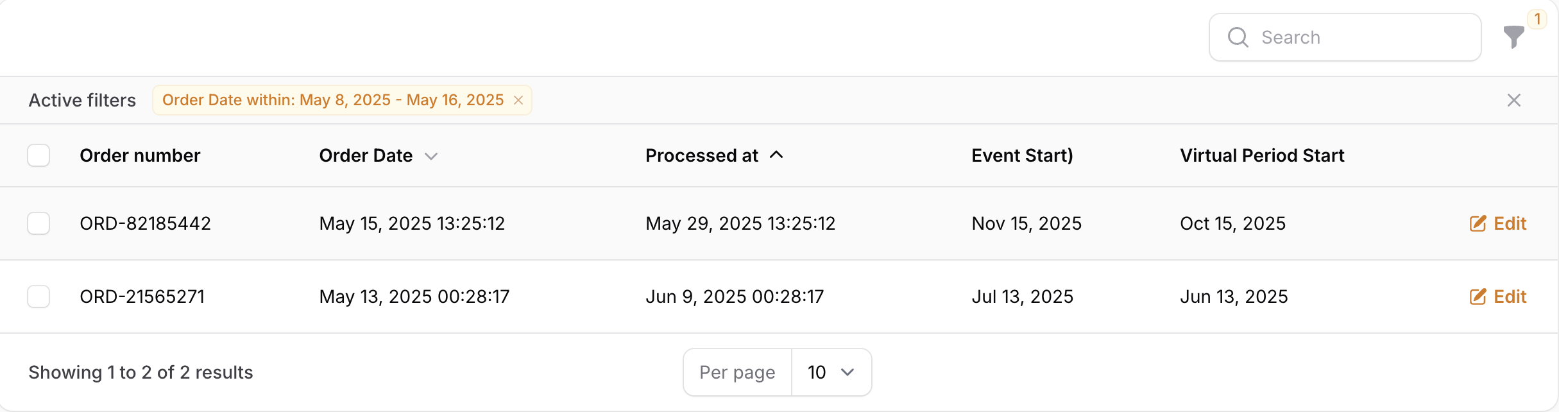Image resolution: width=1559 pixels, height=412 pixels.
Task: Open the filter funnel icon
Action: tap(1513, 37)
